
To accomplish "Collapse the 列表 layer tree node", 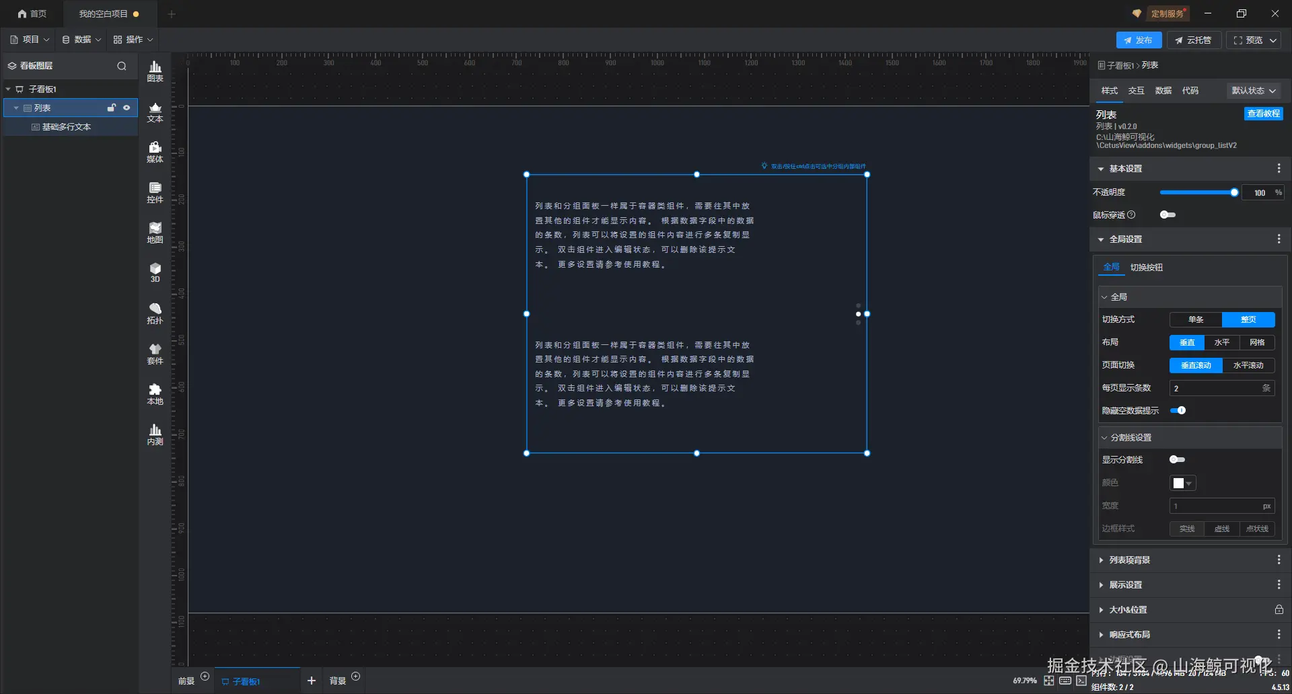I will tap(16, 108).
